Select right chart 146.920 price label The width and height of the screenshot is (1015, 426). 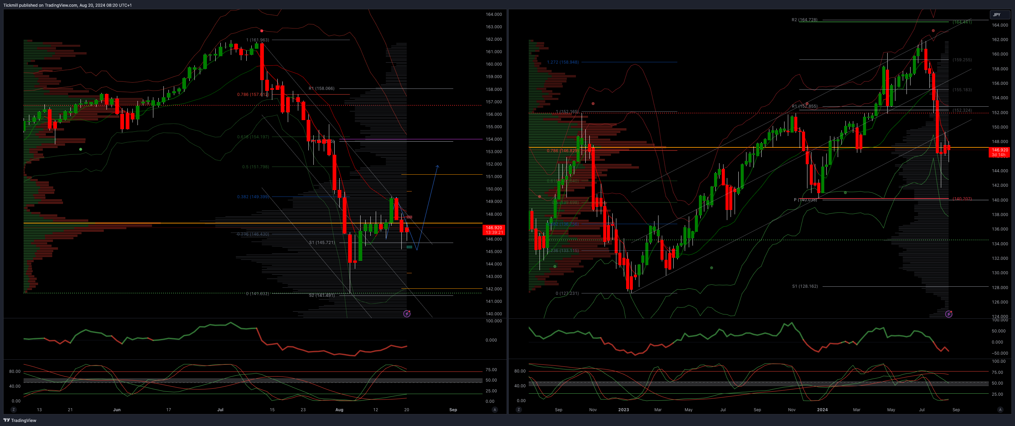(x=999, y=152)
